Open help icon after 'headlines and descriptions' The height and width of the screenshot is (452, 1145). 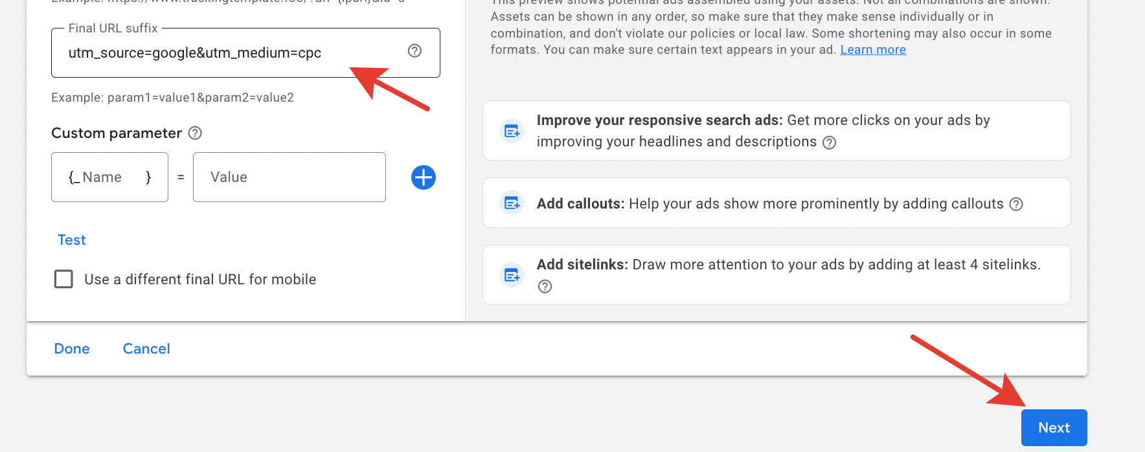(x=829, y=142)
